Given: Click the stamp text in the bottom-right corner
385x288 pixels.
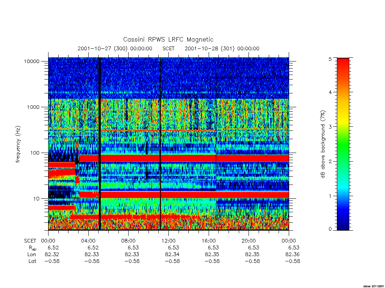Looking at the screenshot, I should tap(373, 286).
